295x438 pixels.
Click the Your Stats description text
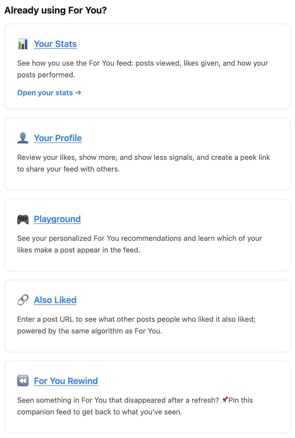143,69
